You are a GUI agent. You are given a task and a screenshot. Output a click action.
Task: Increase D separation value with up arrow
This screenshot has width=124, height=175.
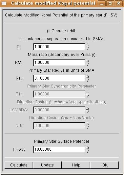88,45
